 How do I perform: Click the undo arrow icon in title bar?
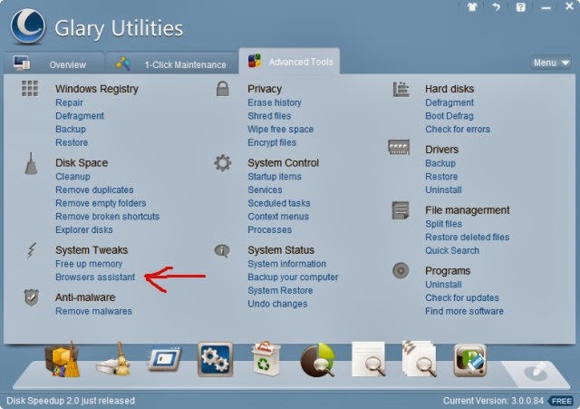(x=496, y=6)
